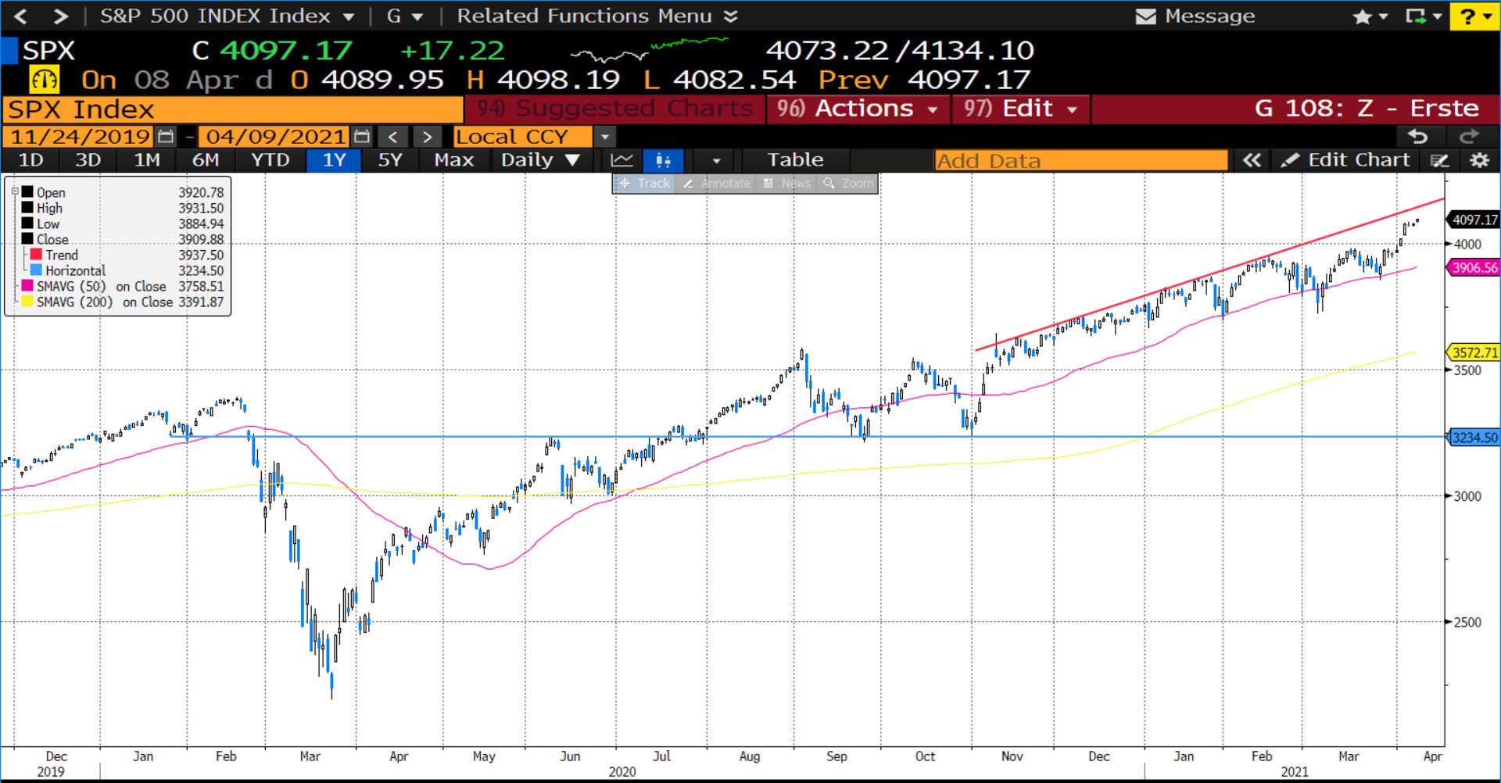The image size is (1501, 783).
Task: Click the line chart type icon
Action: point(622,160)
